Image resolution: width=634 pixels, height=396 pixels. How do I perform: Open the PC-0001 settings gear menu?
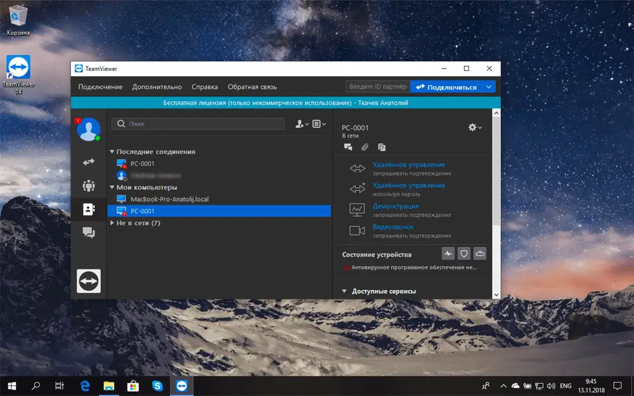click(475, 127)
